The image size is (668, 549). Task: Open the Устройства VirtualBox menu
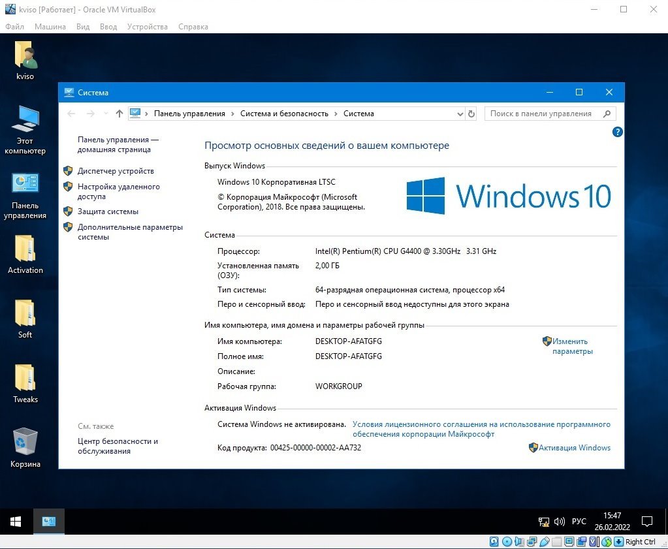point(147,26)
